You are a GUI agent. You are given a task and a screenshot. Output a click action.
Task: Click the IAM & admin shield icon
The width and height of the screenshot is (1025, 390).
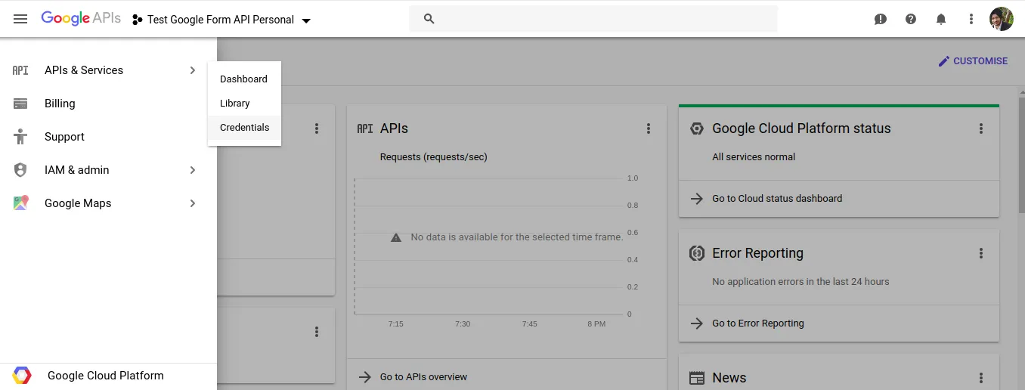(x=20, y=170)
